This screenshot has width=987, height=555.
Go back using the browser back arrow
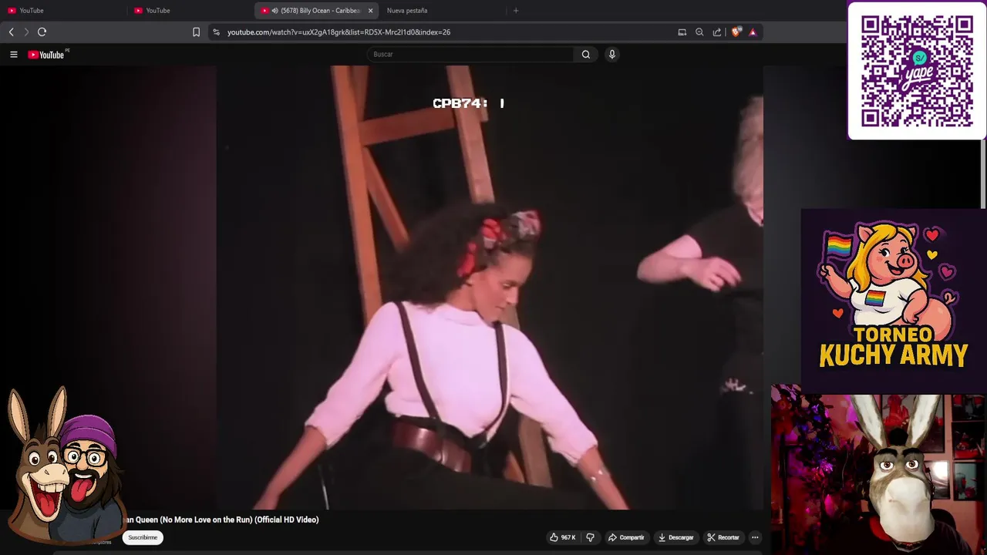[11, 32]
